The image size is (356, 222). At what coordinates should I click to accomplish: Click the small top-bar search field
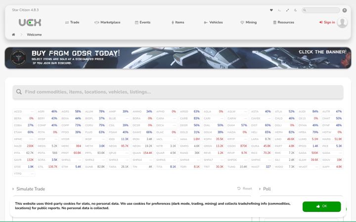(x=321, y=10)
